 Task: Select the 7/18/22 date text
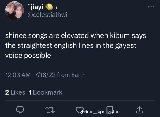(45, 75)
